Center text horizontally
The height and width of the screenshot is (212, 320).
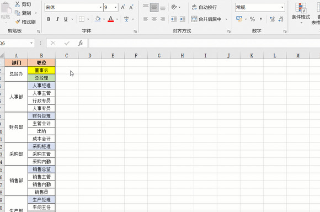154,19
